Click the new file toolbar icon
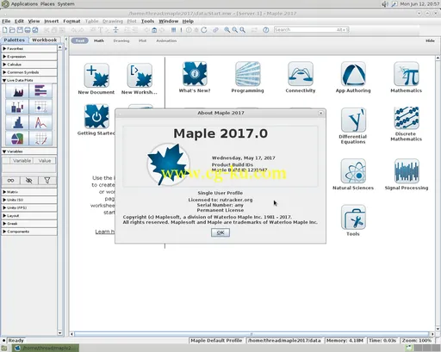 5,30
